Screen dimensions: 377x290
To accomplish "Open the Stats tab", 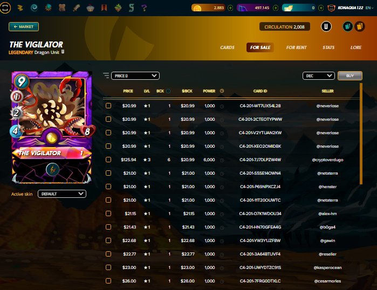I will click(x=328, y=47).
